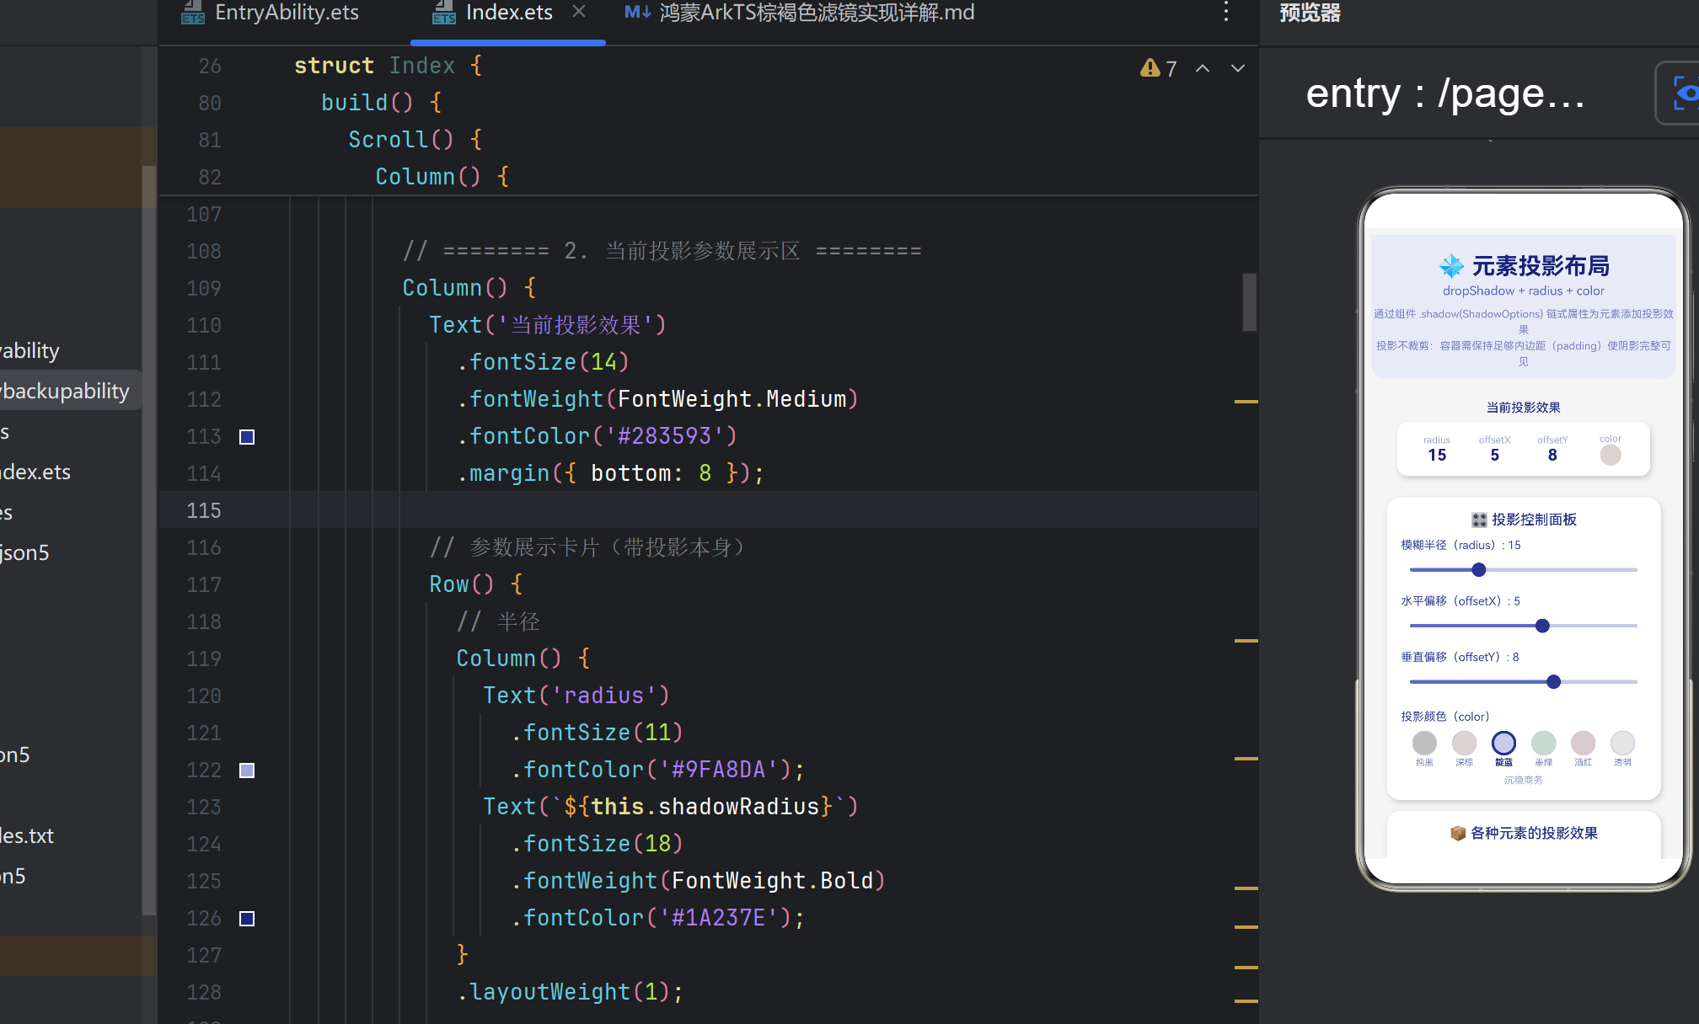This screenshot has height=1024, width=1699.
Task: Adjust the 模糊半径 (radius) slider thumb
Action: 1478,570
